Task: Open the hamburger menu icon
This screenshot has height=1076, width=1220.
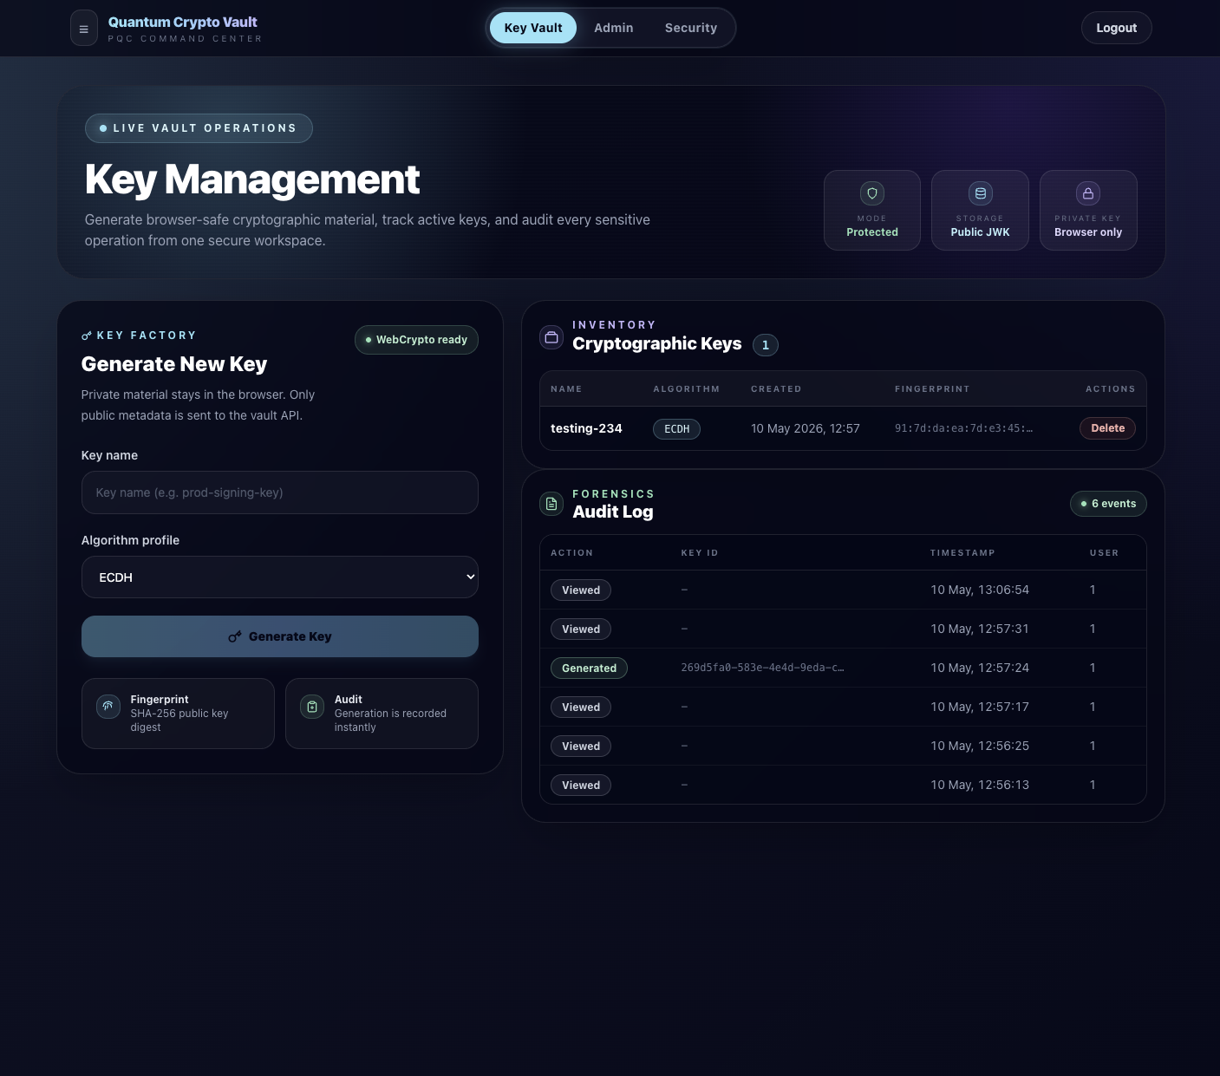Action: (84, 29)
